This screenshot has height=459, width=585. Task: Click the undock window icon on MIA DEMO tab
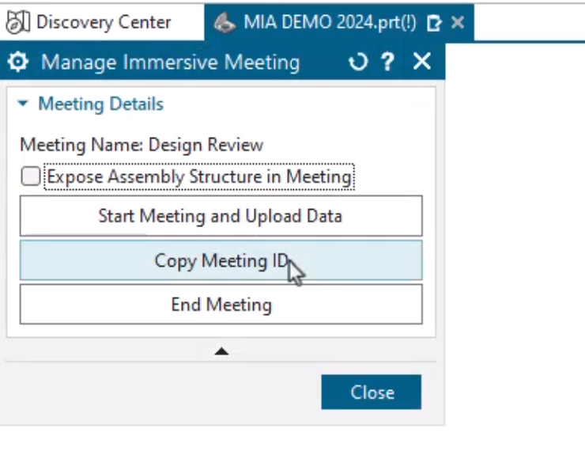(433, 23)
